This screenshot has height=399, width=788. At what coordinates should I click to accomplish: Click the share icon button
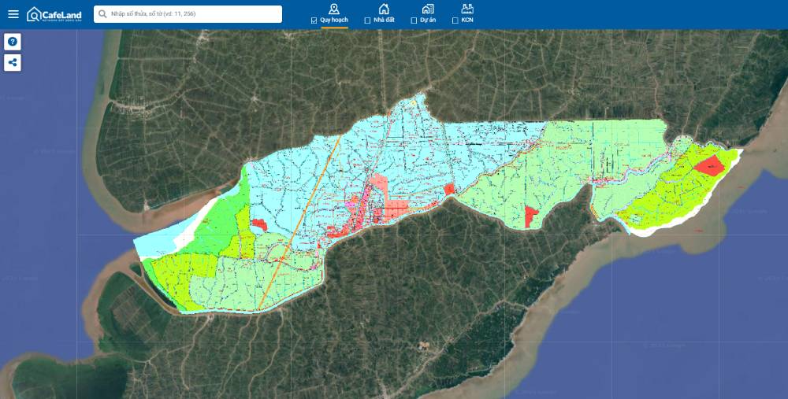[x=13, y=63]
